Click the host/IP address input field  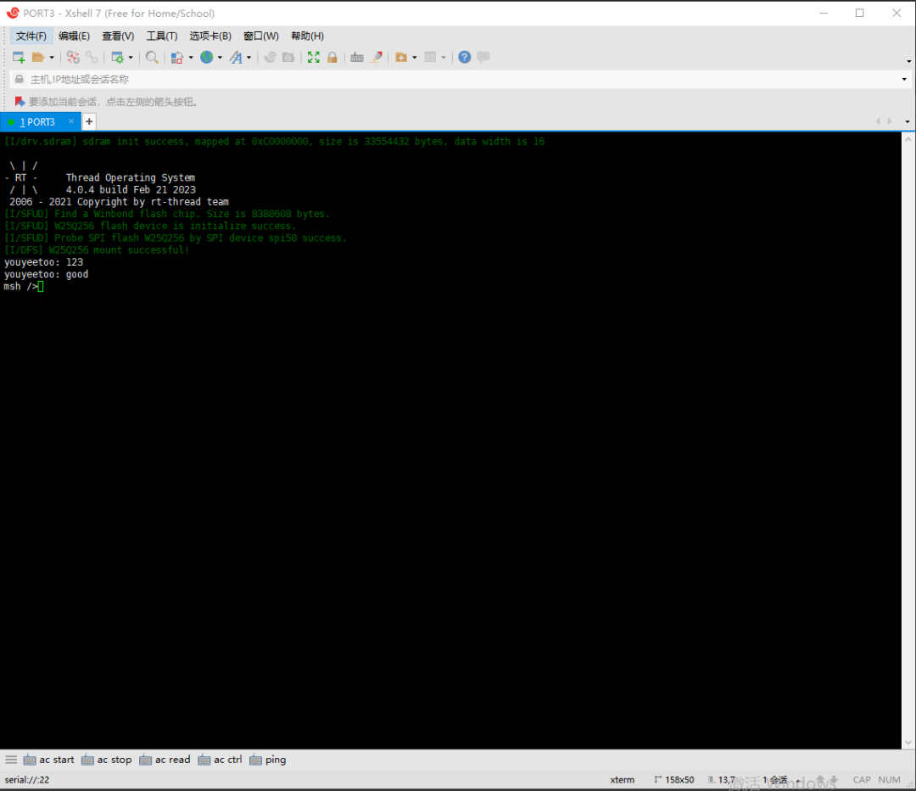tap(461, 79)
